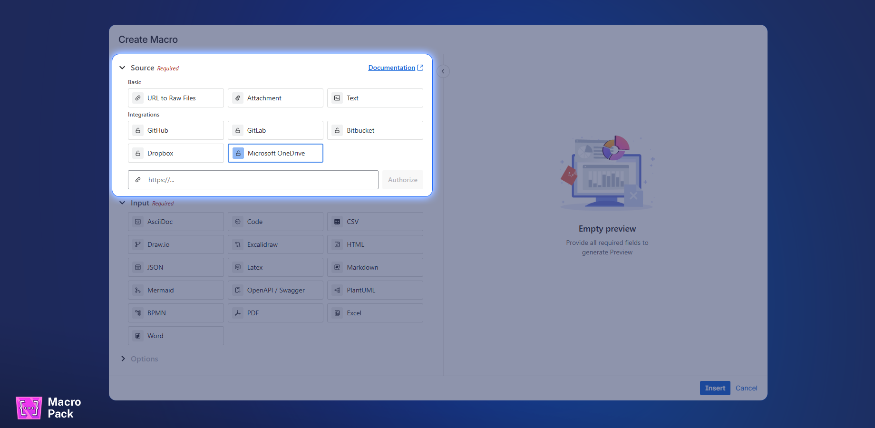This screenshot has width=875, height=428.
Task: Choose JSON input type
Action: pos(176,267)
